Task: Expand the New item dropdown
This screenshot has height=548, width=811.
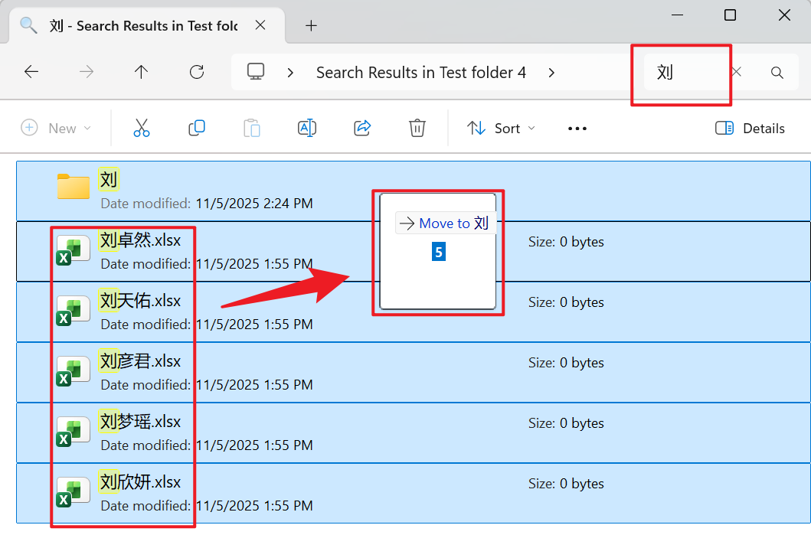Action: 56,128
